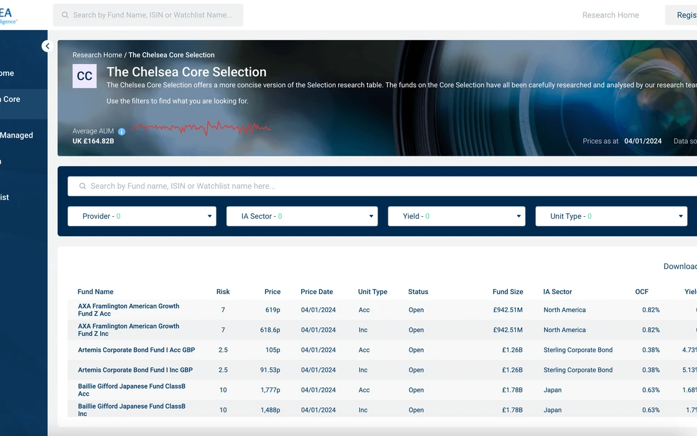Focus the Search by Fund name, ISIN field in filter panel
Viewport: 697px width, 436px height.
click(x=382, y=186)
